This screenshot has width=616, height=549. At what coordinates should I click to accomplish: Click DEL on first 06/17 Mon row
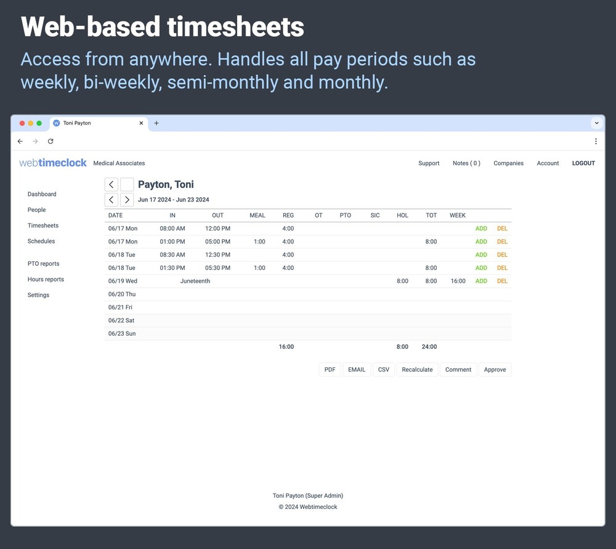coord(502,229)
